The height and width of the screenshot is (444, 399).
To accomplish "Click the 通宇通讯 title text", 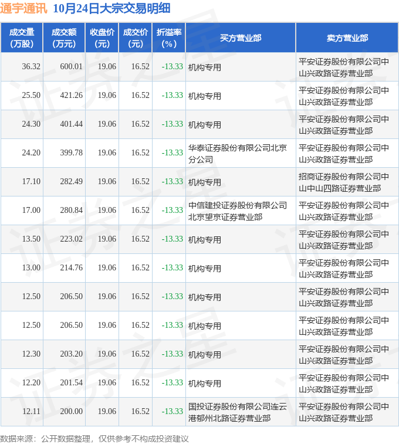I will pyautogui.click(x=23, y=8).
